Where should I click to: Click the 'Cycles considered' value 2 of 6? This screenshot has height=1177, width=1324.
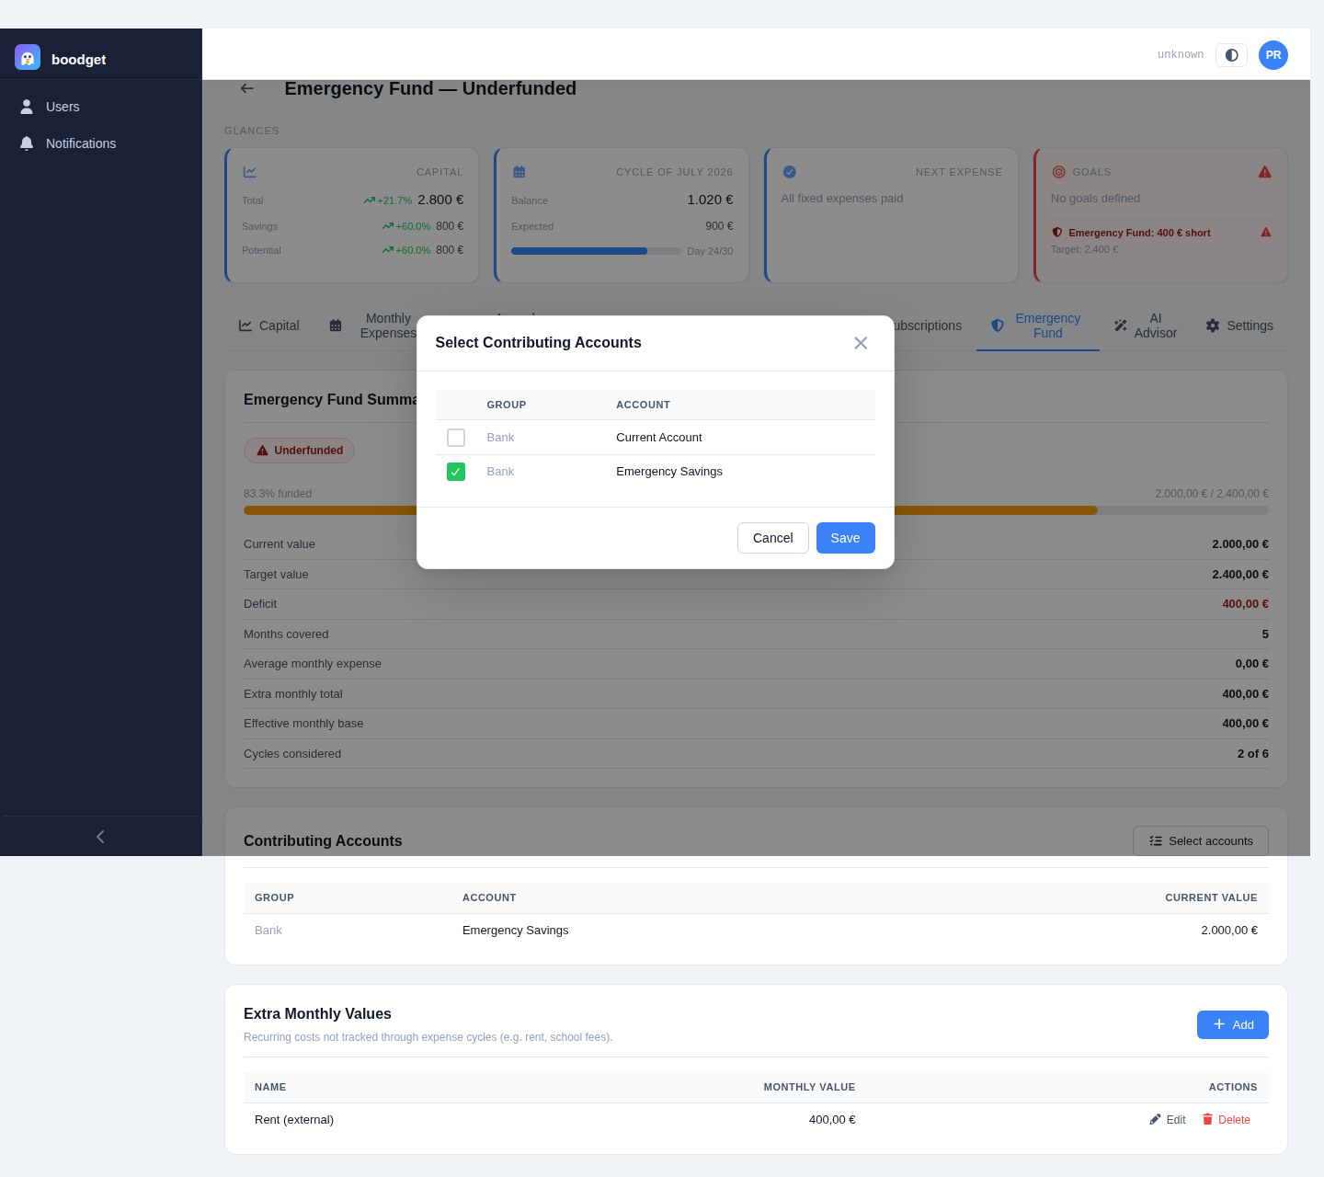coord(1252,754)
